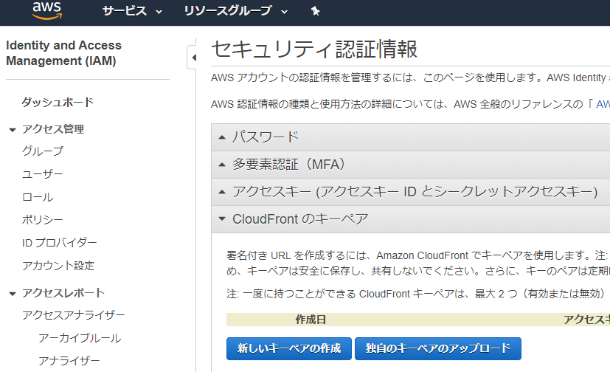Open ダッシュボード in the IAM sidebar
Screen dimensions: 610x372
[x=58, y=103]
